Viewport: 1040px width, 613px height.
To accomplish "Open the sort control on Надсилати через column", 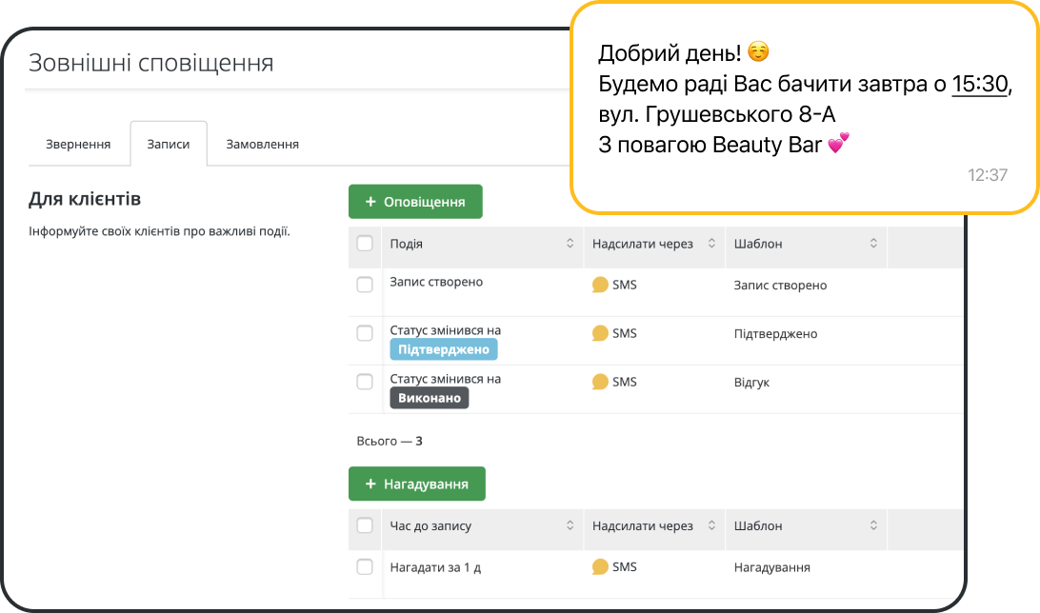I will click(712, 244).
